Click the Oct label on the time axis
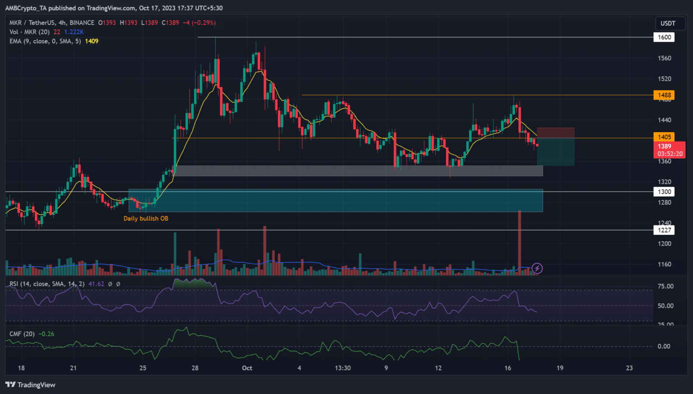 pos(247,368)
